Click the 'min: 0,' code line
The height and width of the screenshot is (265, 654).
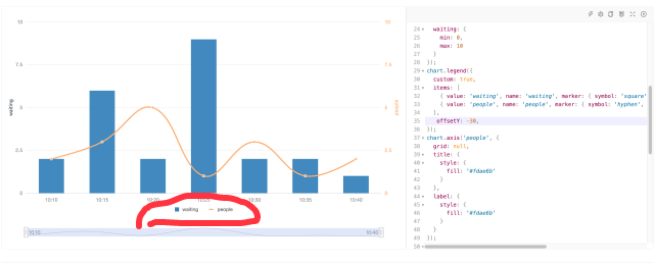click(451, 38)
